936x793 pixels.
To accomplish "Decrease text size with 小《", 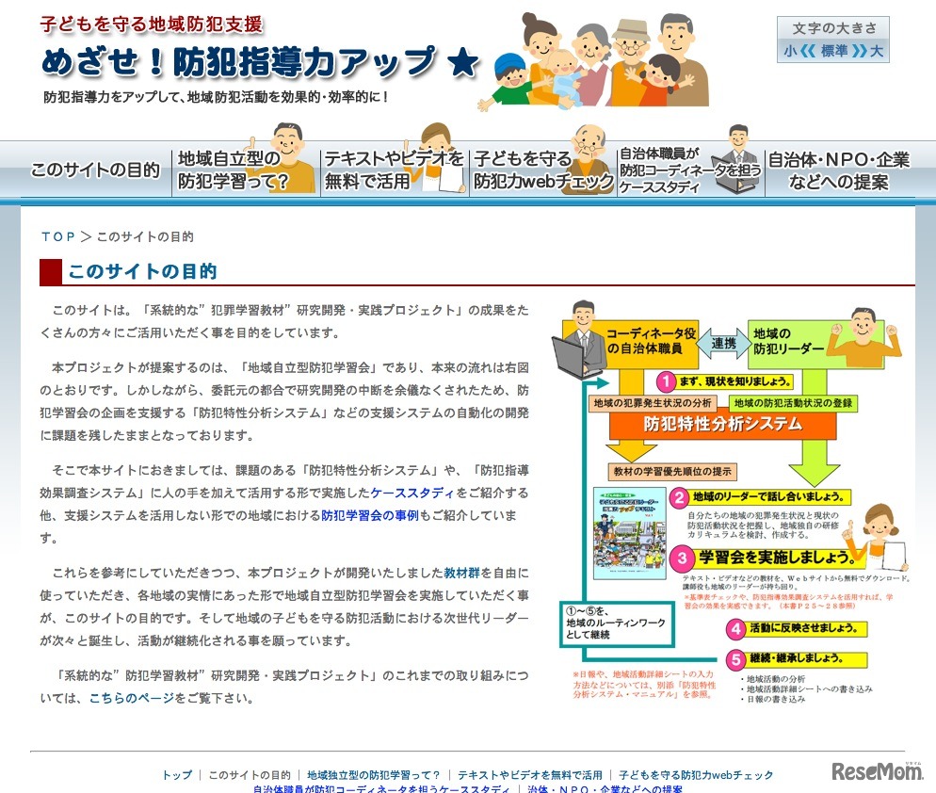I will tap(799, 51).
